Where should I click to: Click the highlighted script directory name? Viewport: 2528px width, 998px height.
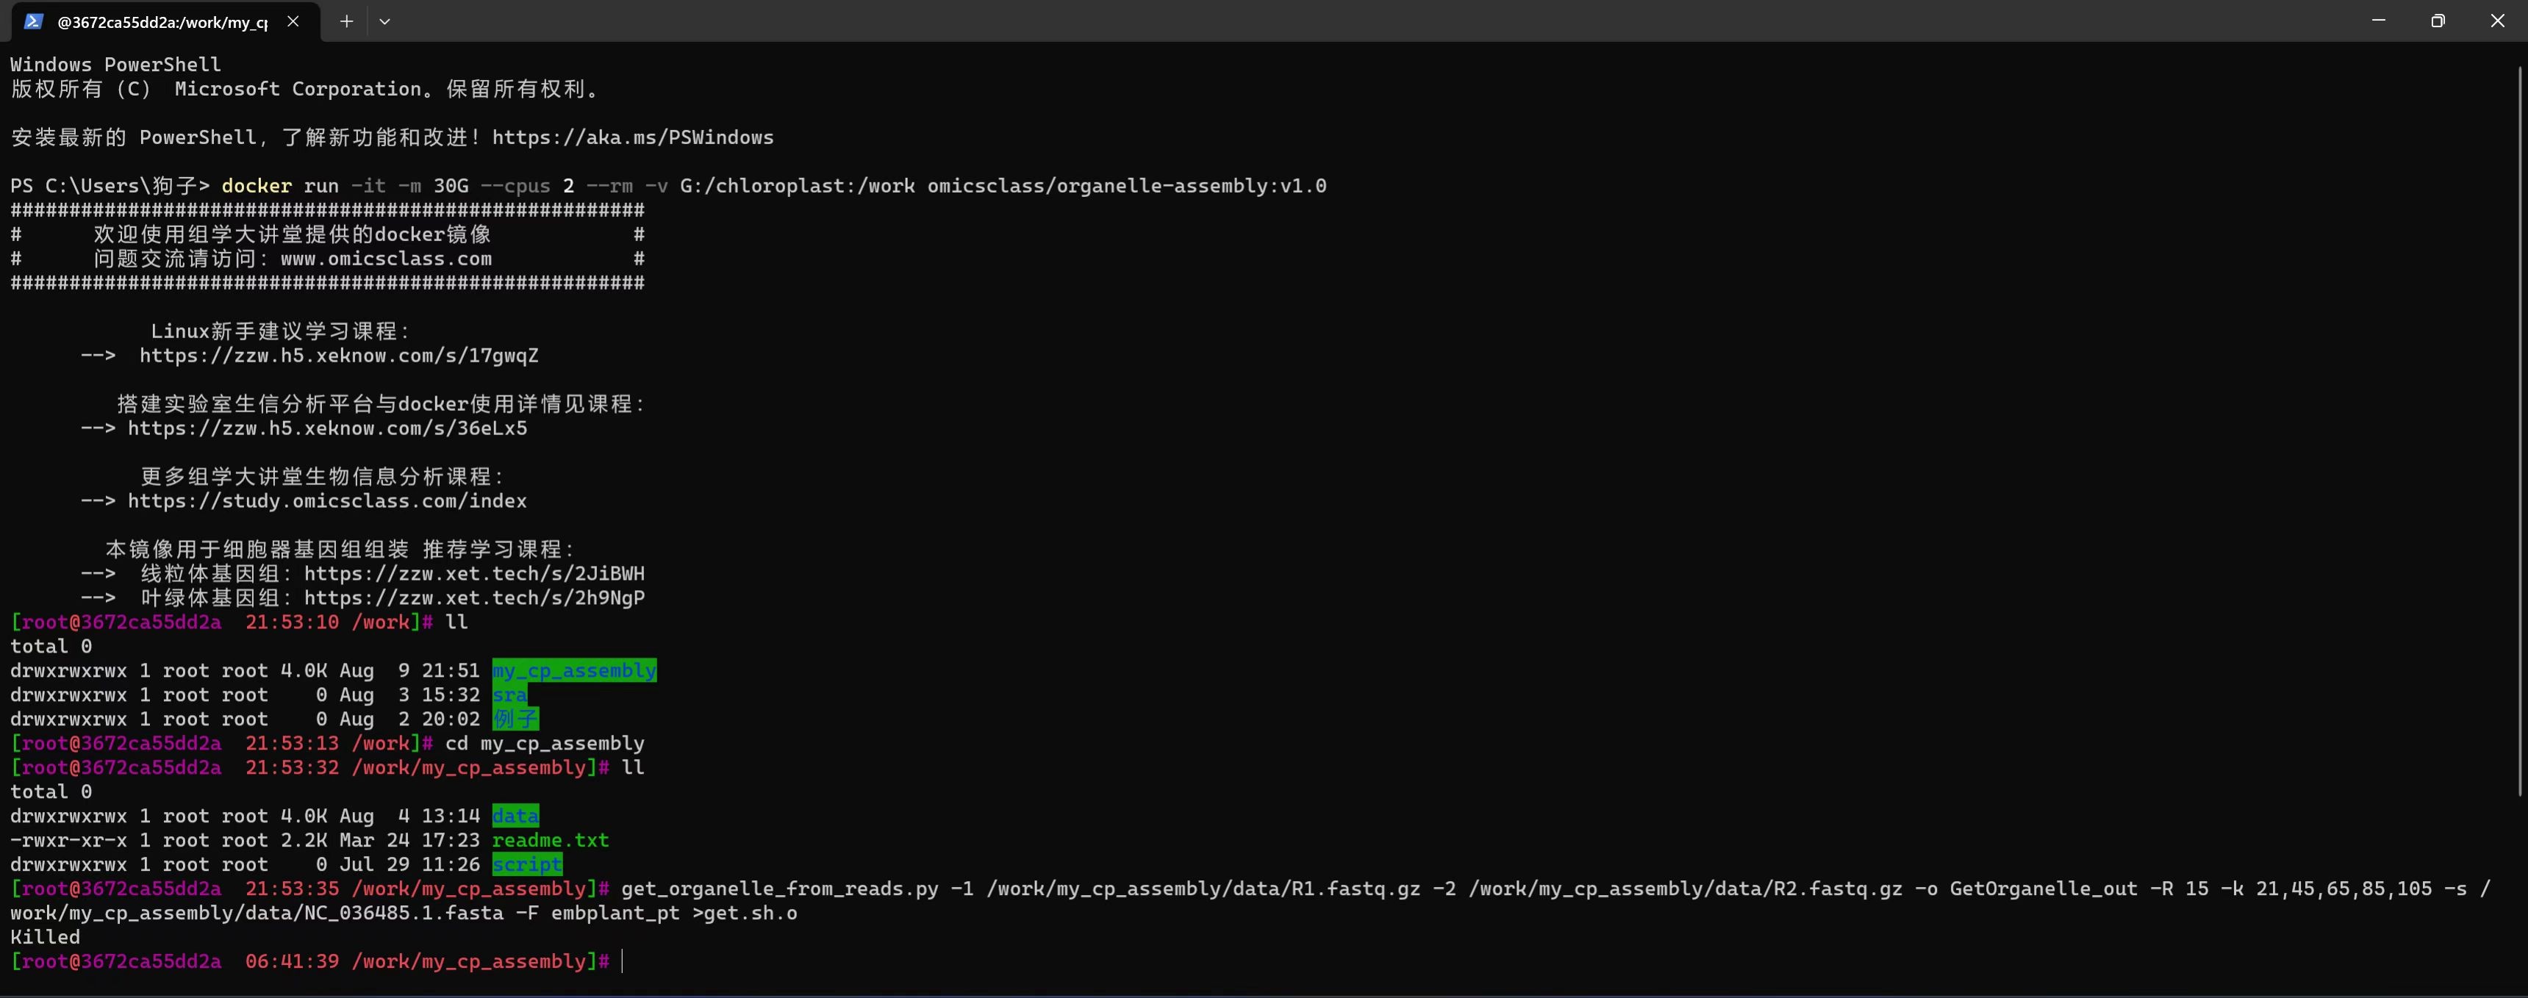pos(527,864)
